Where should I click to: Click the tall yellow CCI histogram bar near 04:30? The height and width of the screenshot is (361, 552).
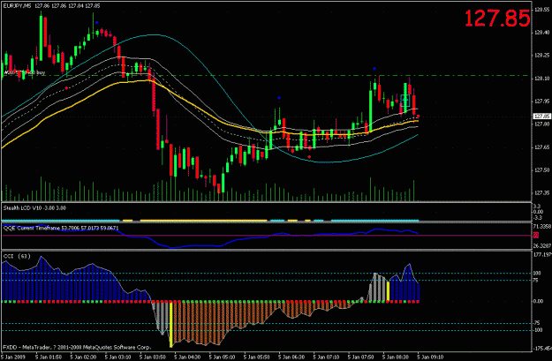click(x=170, y=325)
